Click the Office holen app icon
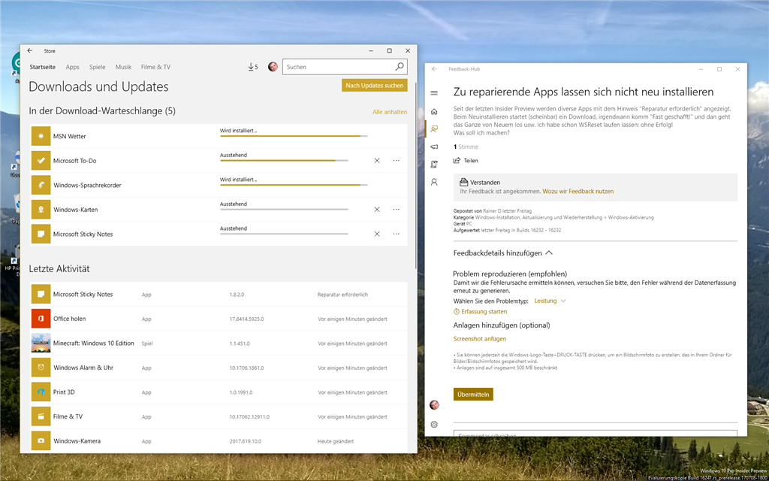Screen dimensions: 769x481 (41, 319)
